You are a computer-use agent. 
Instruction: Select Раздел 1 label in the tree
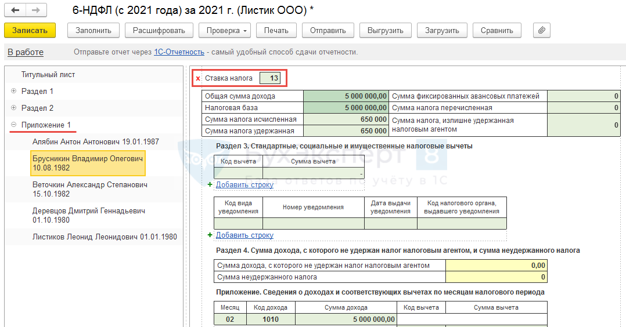(x=37, y=92)
